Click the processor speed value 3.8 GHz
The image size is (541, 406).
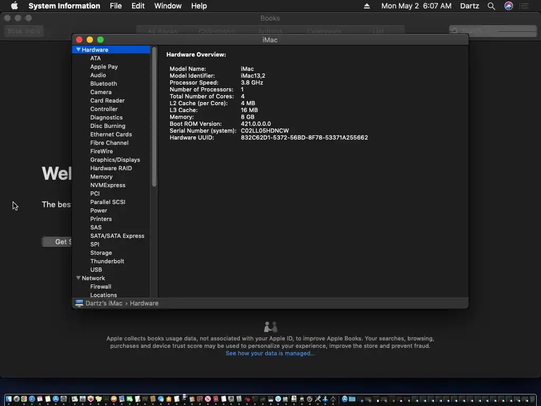252,82
